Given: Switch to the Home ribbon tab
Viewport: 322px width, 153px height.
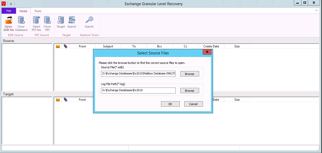Looking at the screenshot, I should (23, 11).
